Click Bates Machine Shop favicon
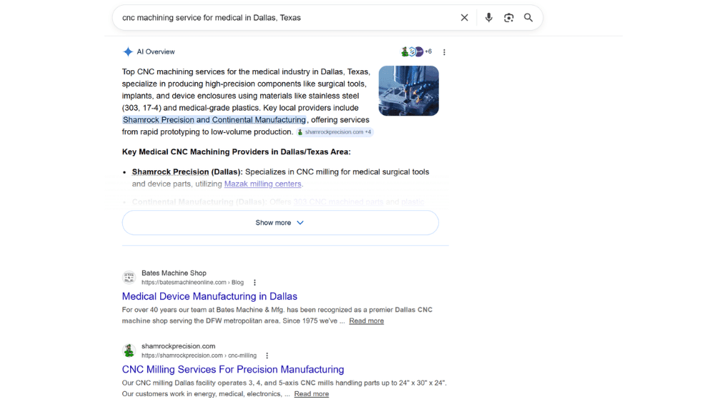The image size is (715, 399). click(129, 277)
